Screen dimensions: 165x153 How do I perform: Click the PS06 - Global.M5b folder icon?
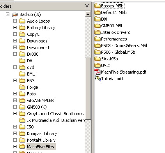click(98, 52)
